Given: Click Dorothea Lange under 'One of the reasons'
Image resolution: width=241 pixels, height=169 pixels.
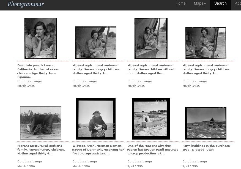Looking at the screenshot, I should pos(139,162).
